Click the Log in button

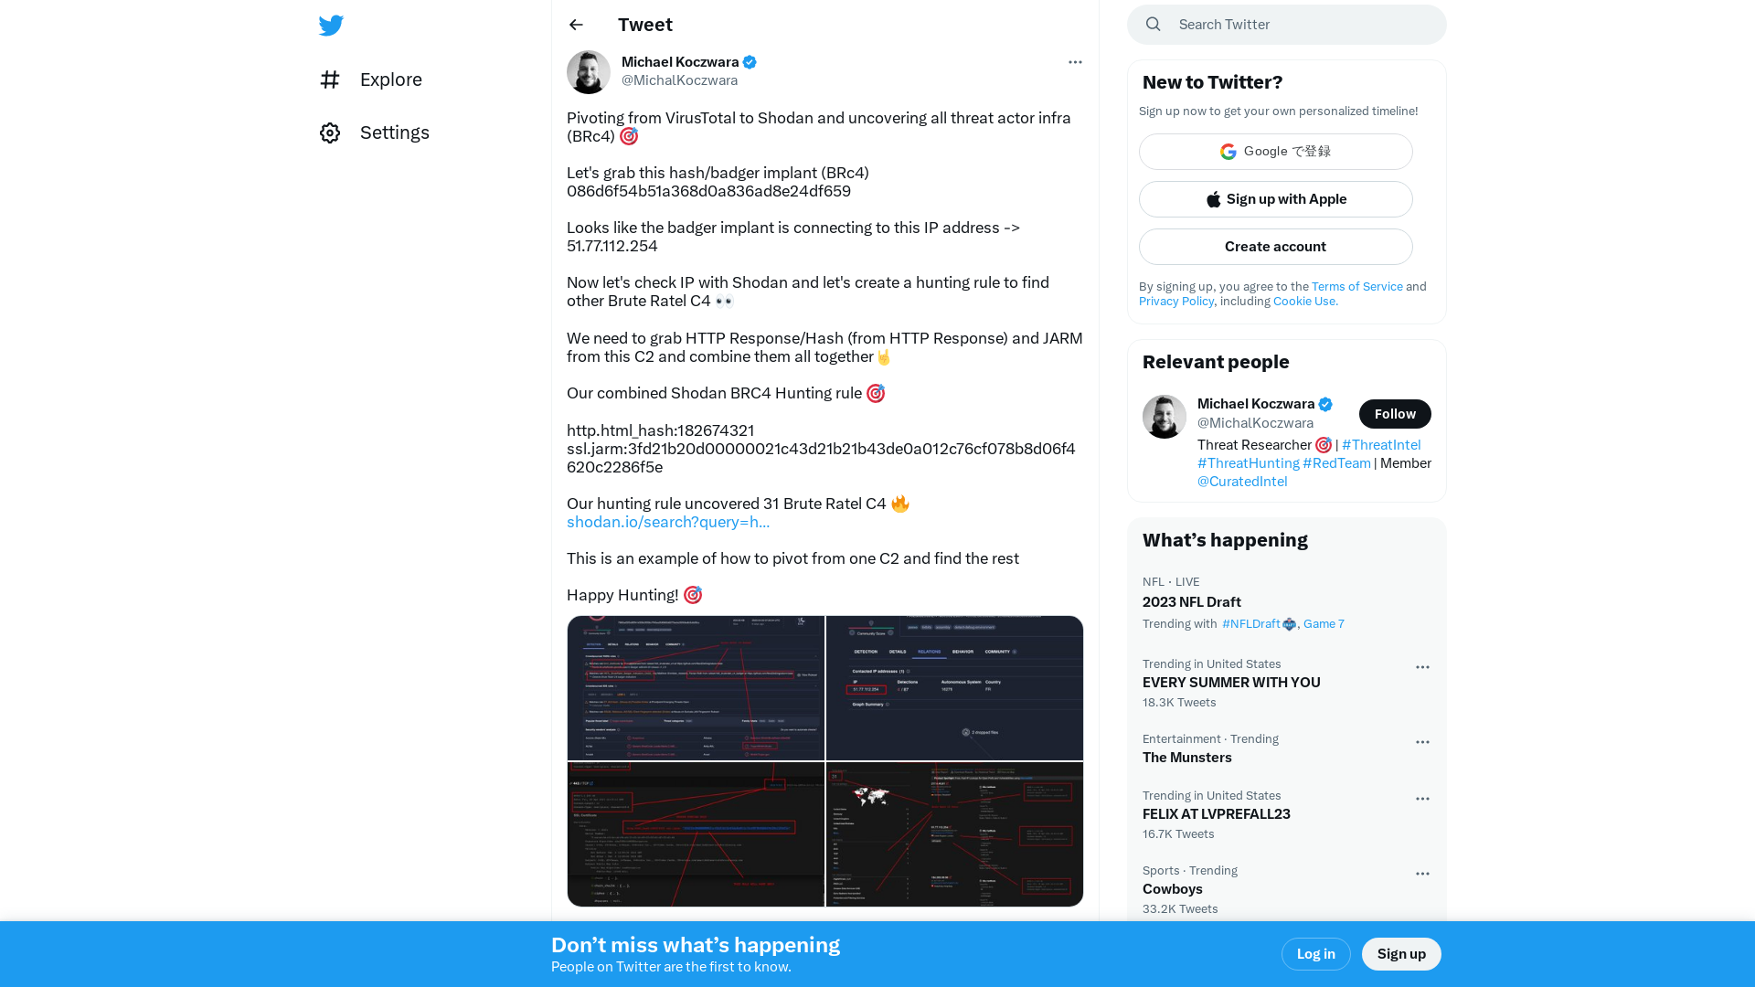coord(1315,953)
